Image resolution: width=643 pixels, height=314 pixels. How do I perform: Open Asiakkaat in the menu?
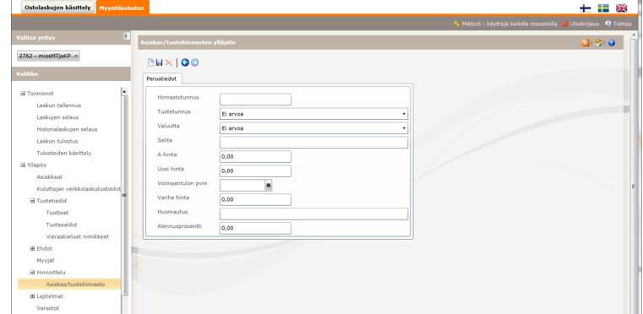[50, 177]
